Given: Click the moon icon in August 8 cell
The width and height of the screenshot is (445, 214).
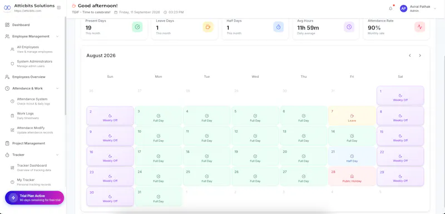Looking at the screenshot, I should coord(400,116).
